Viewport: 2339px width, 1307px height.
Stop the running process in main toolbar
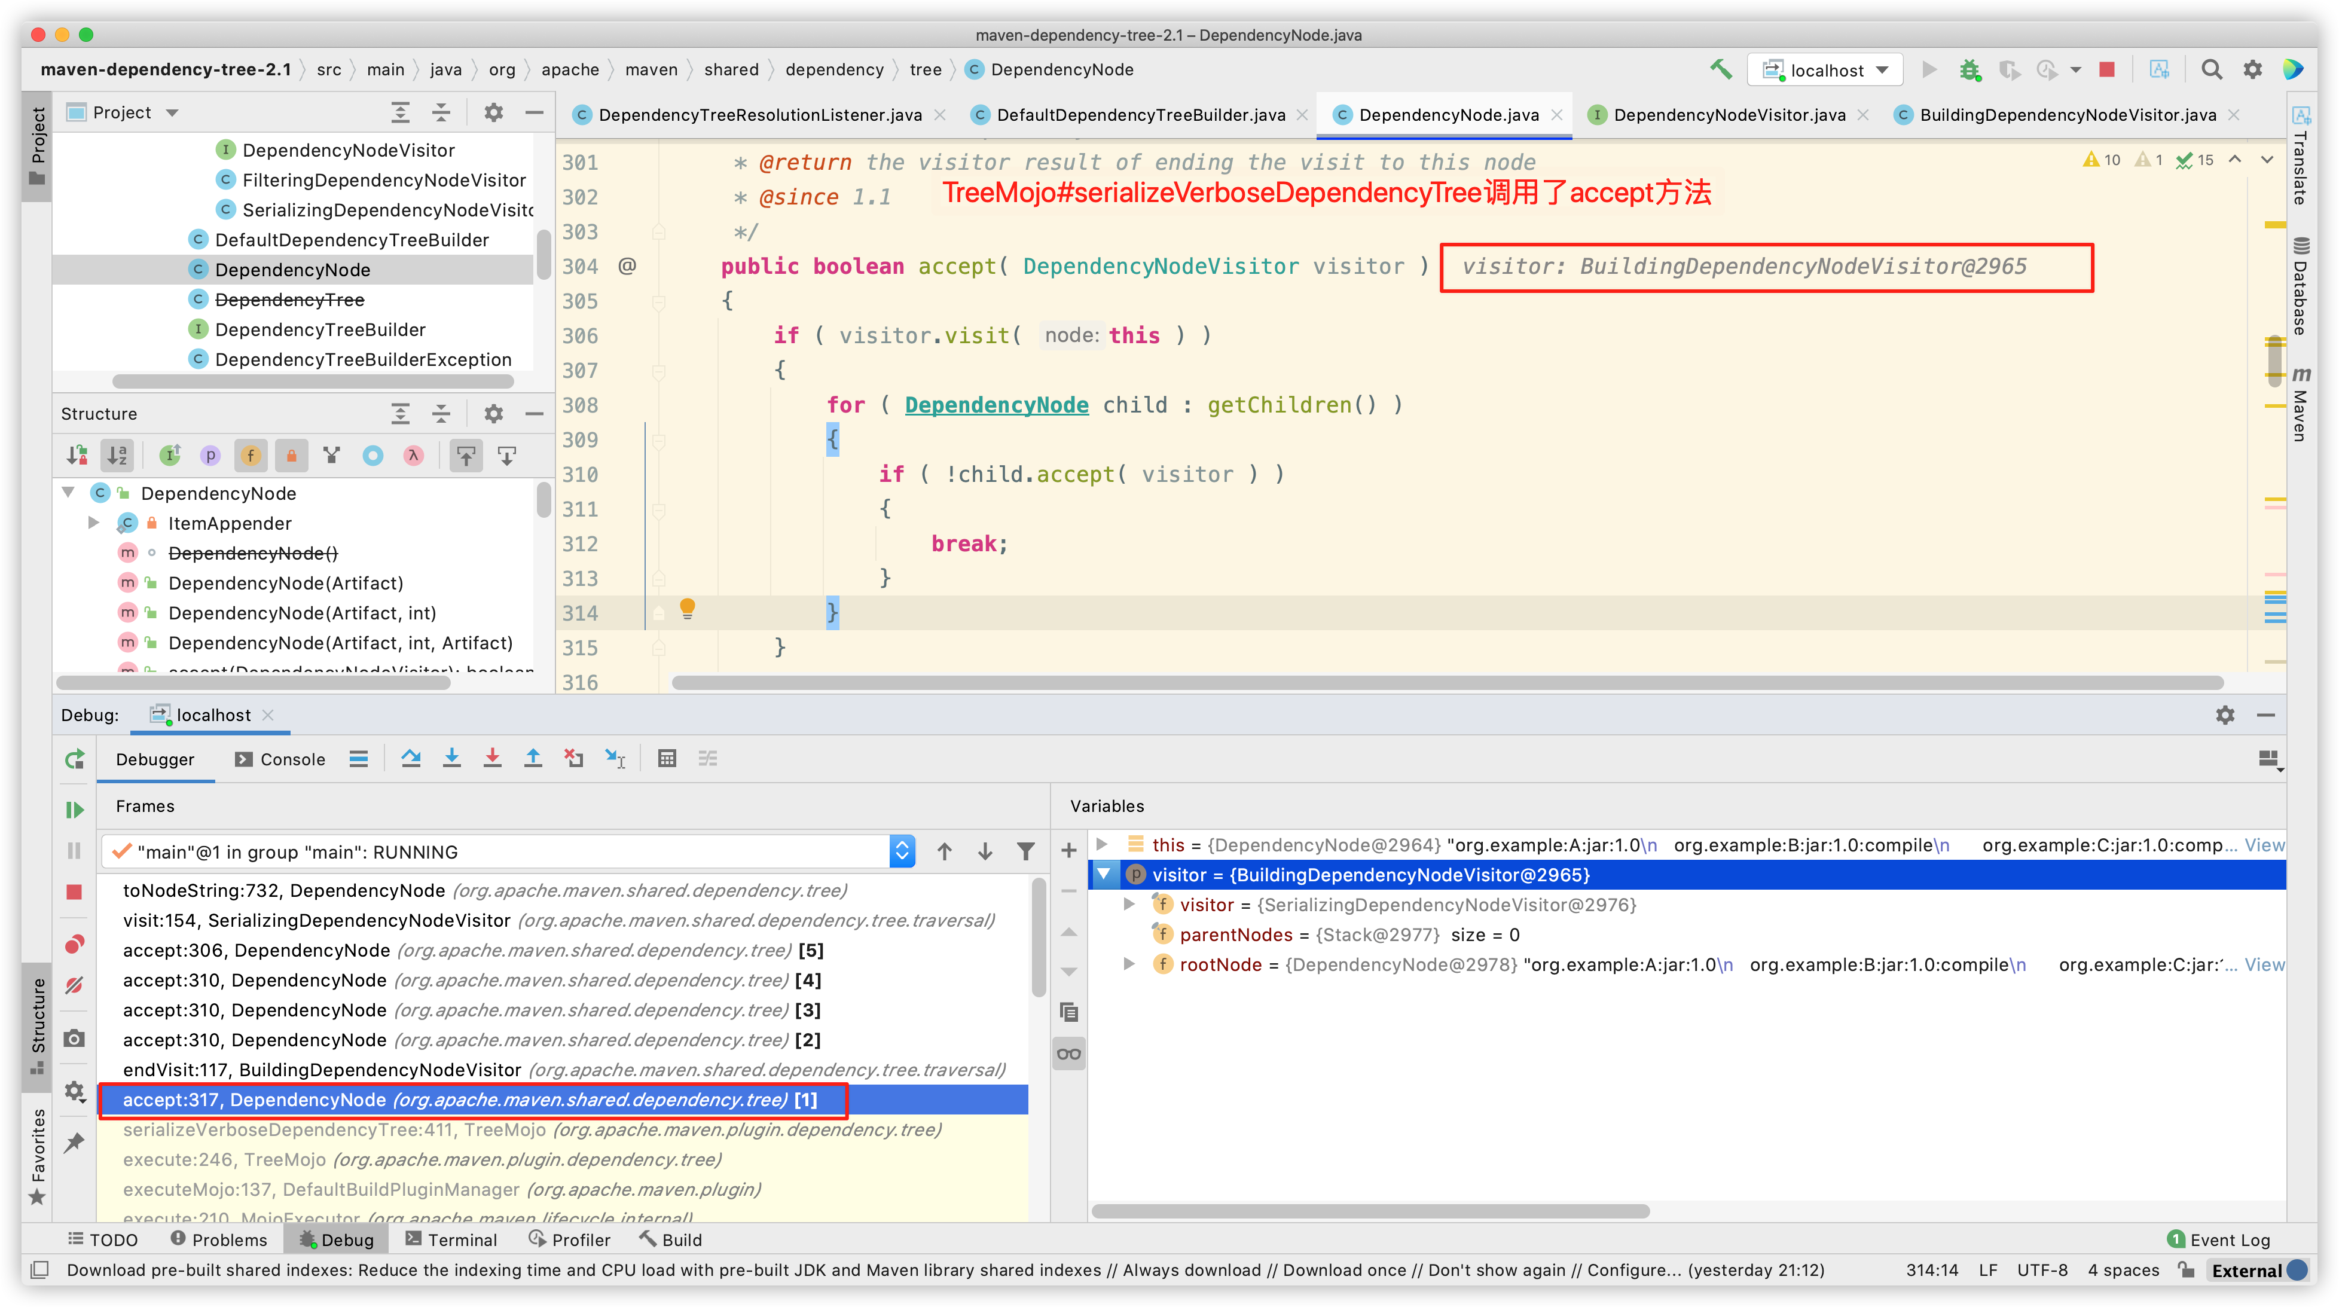2106,69
